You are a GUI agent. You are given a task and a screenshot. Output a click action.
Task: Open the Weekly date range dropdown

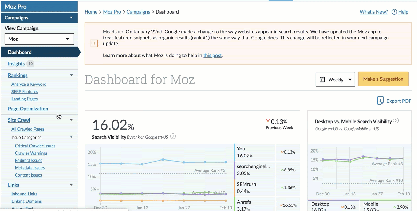click(335, 79)
